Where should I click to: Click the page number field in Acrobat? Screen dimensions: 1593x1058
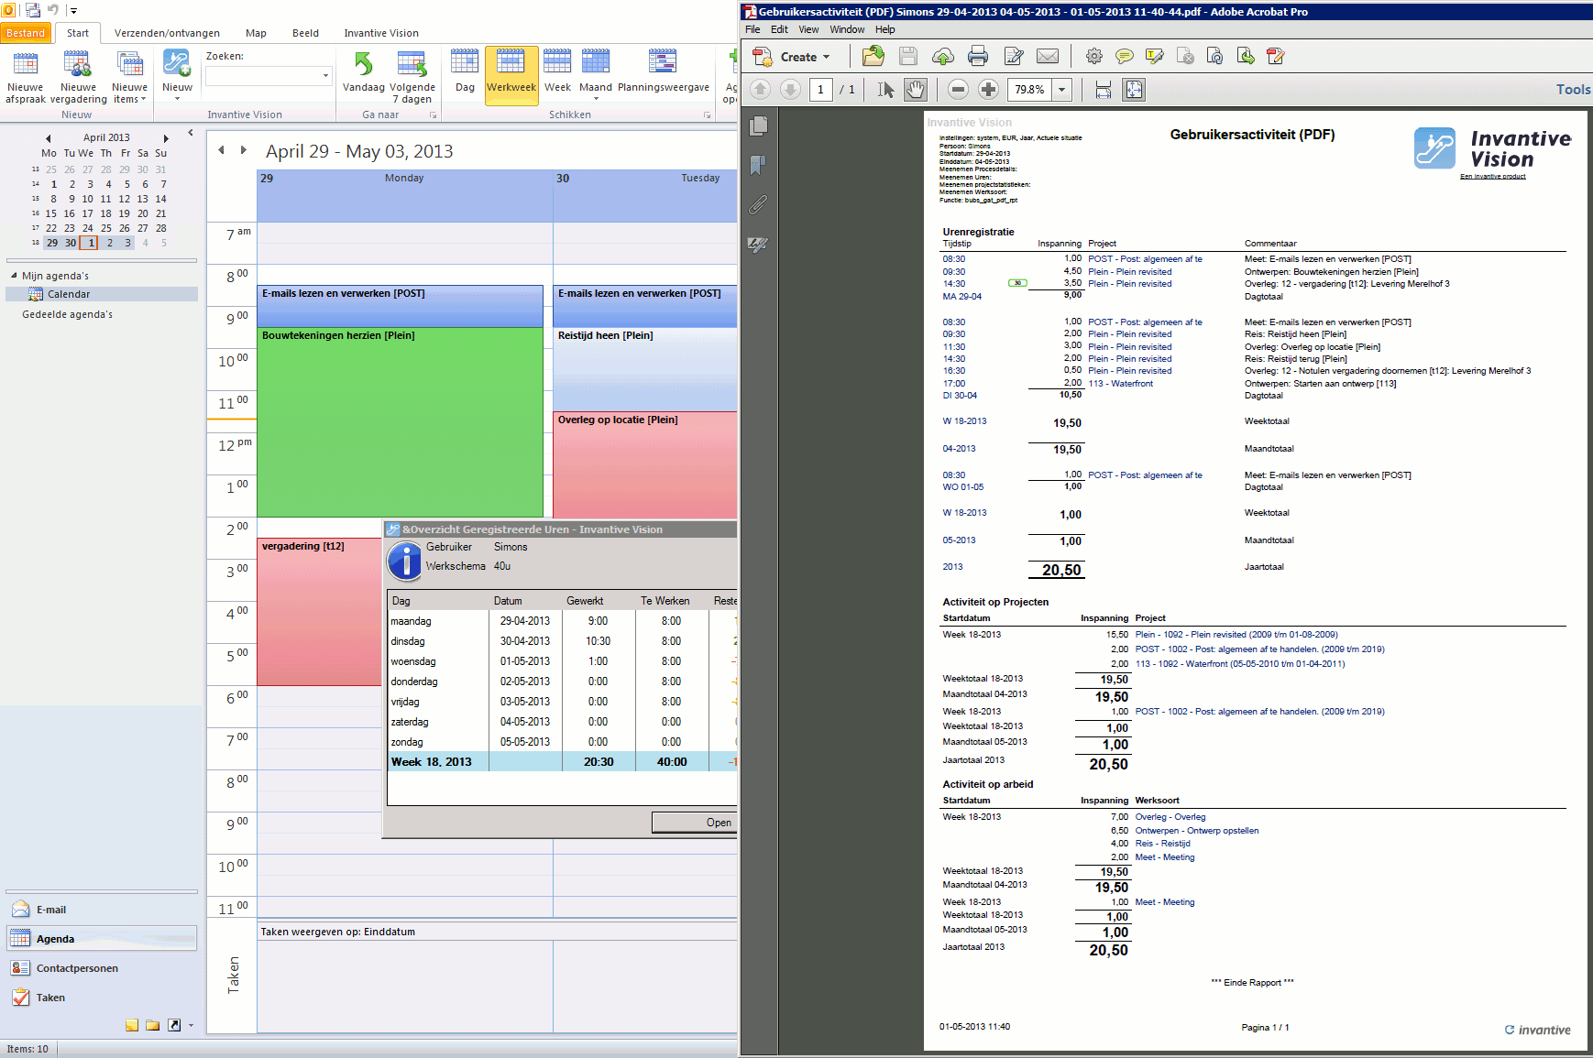pyautogui.click(x=820, y=90)
